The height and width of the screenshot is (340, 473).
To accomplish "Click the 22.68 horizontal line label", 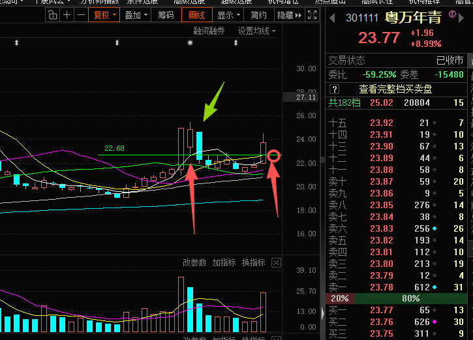I will pos(114,148).
